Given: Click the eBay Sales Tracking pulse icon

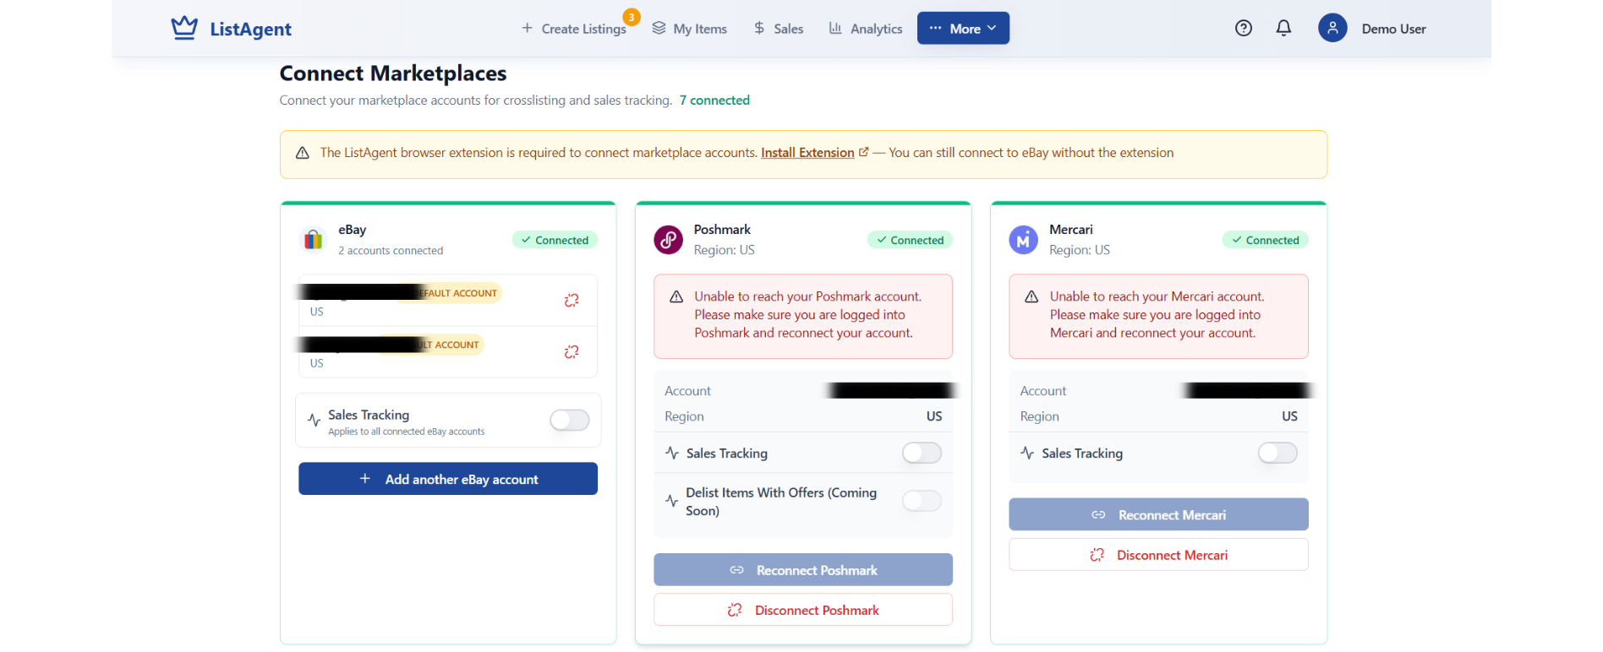Looking at the screenshot, I should click(x=314, y=420).
